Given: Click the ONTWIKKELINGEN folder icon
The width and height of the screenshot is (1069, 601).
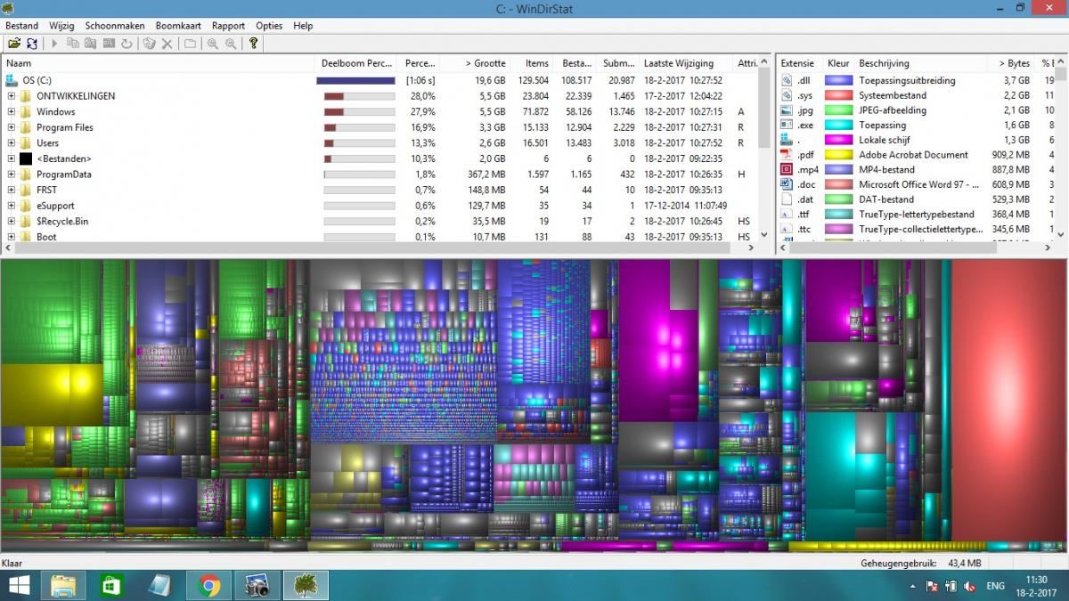Looking at the screenshot, I should pyautogui.click(x=26, y=96).
